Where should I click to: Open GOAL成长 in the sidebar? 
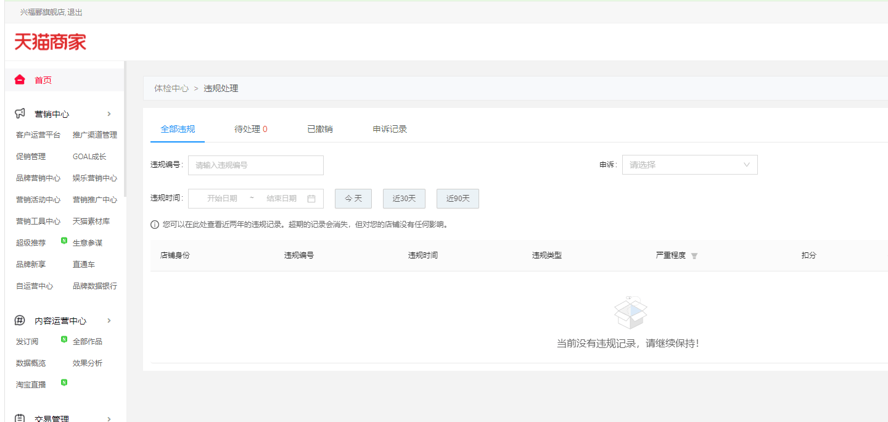click(89, 157)
